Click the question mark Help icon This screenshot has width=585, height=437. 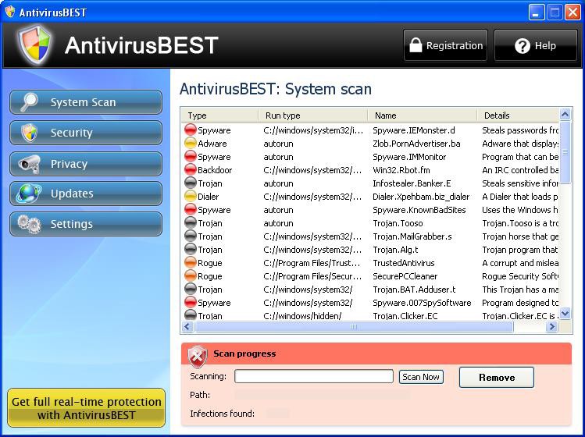523,46
